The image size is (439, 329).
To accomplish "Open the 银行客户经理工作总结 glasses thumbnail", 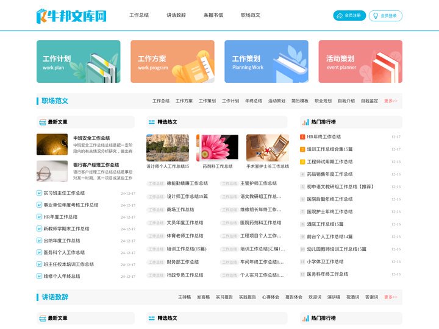I will pyautogui.click(x=52, y=171).
